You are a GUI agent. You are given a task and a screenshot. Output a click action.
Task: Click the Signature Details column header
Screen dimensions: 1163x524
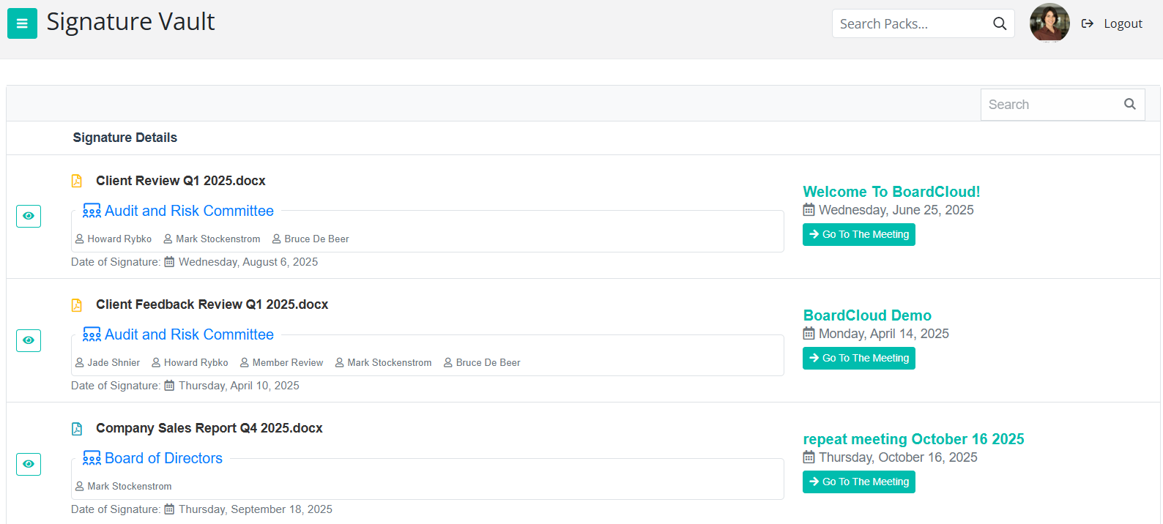coord(125,138)
